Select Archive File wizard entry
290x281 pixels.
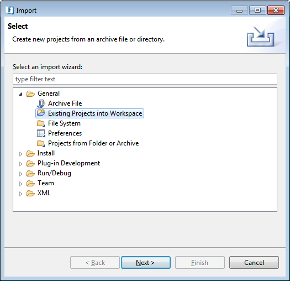(65, 103)
